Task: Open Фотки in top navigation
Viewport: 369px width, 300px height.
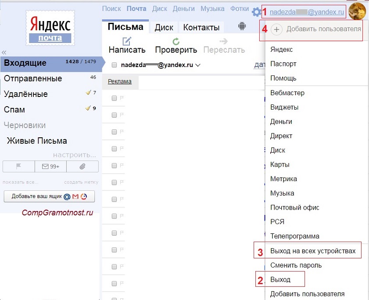Action: [239, 9]
